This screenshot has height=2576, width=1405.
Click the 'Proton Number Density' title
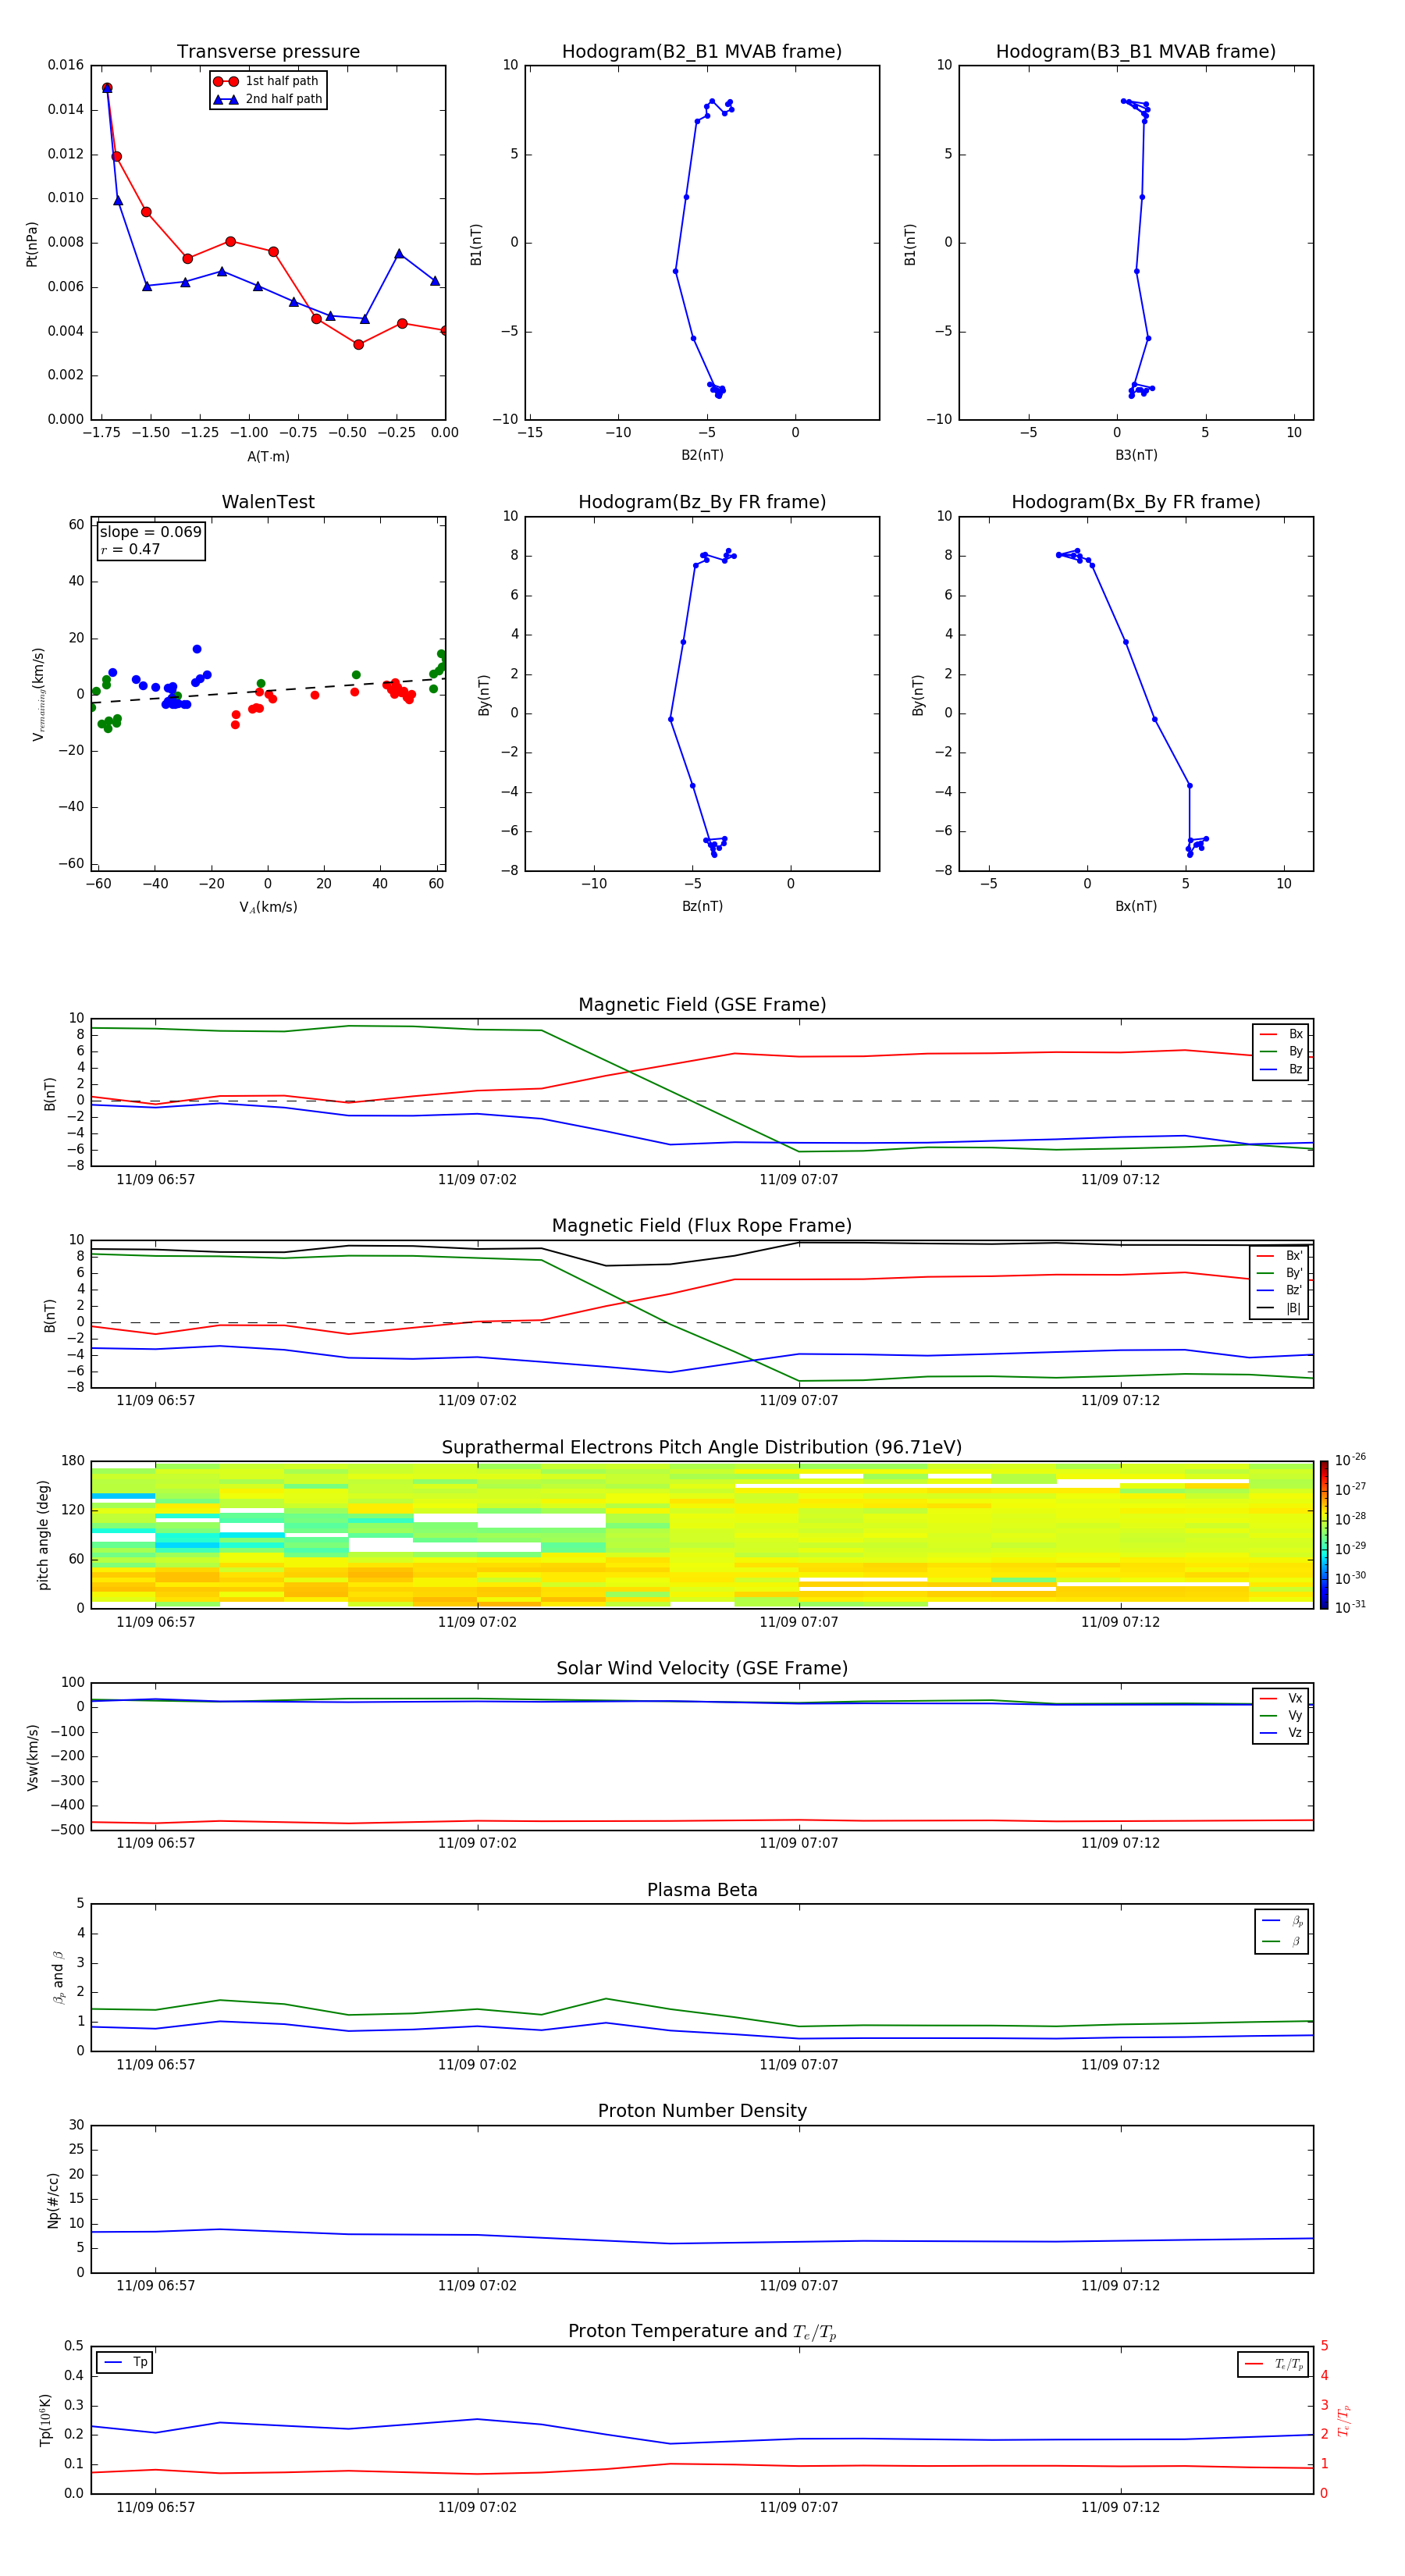[x=702, y=2111]
